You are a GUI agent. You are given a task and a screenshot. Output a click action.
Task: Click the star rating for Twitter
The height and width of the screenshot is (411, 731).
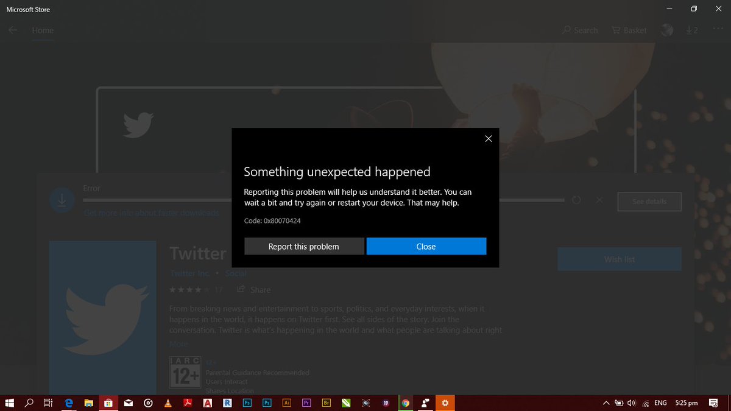click(191, 290)
